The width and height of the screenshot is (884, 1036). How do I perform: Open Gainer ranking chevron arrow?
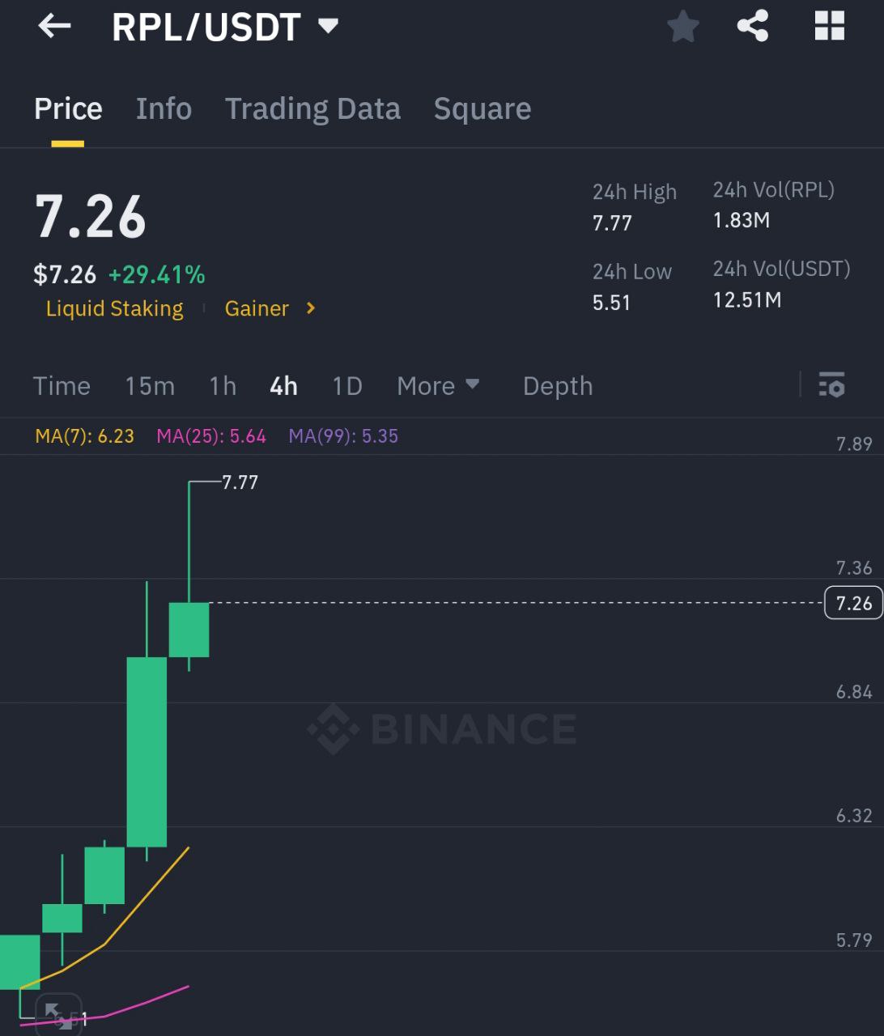[x=311, y=308]
